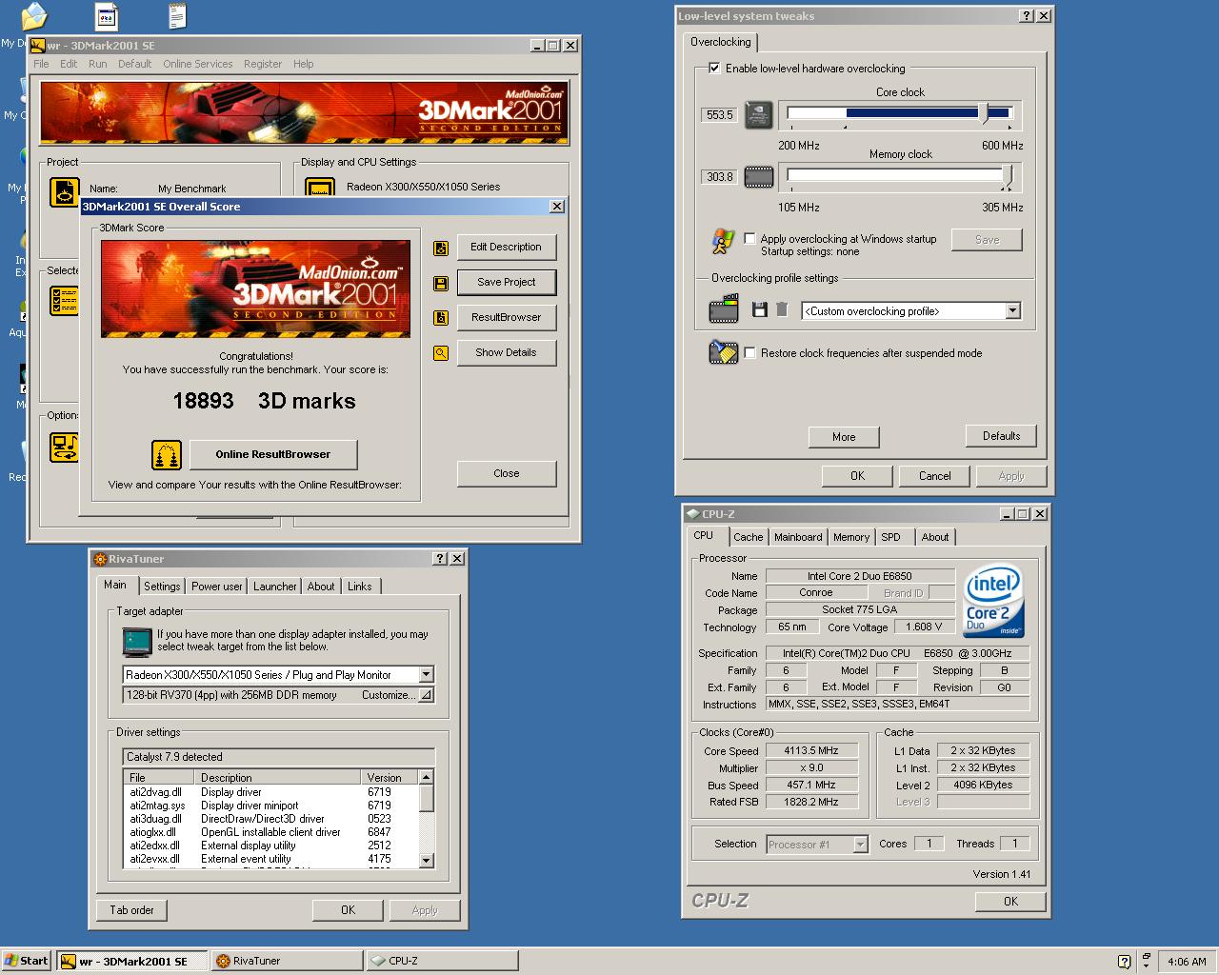1219x975 pixels.
Task: Click the tray help icon in taskbar
Action: coord(1124,962)
